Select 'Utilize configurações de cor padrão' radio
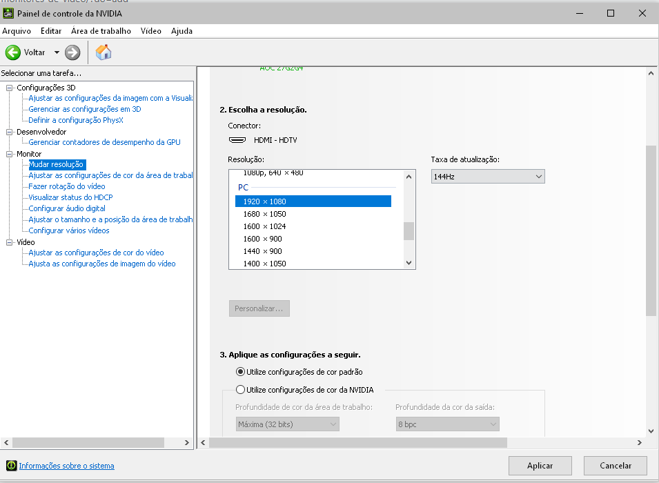Image resolution: width=659 pixels, height=483 pixels. pos(240,372)
